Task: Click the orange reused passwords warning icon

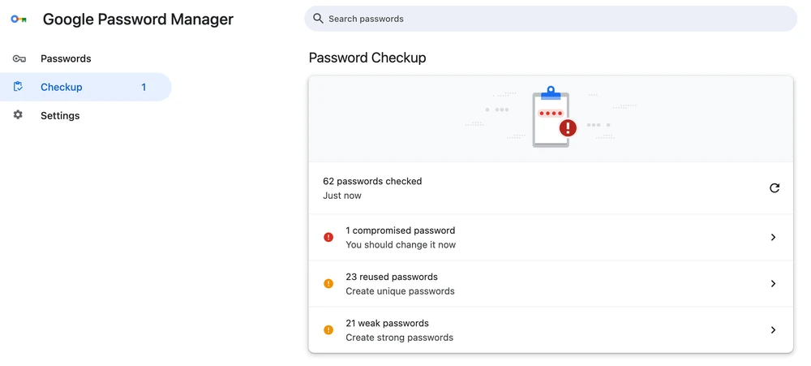Action: (x=328, y=284)
